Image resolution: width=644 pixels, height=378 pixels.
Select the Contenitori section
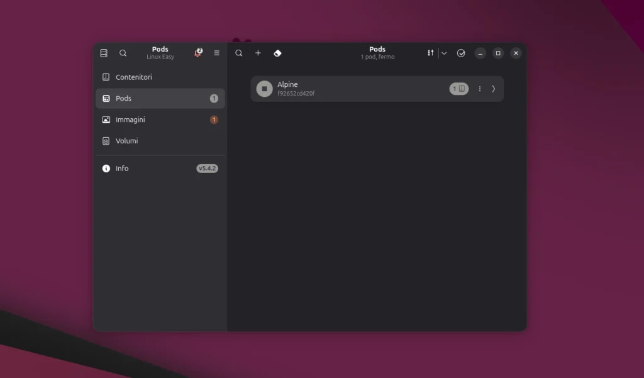(134, 77)
